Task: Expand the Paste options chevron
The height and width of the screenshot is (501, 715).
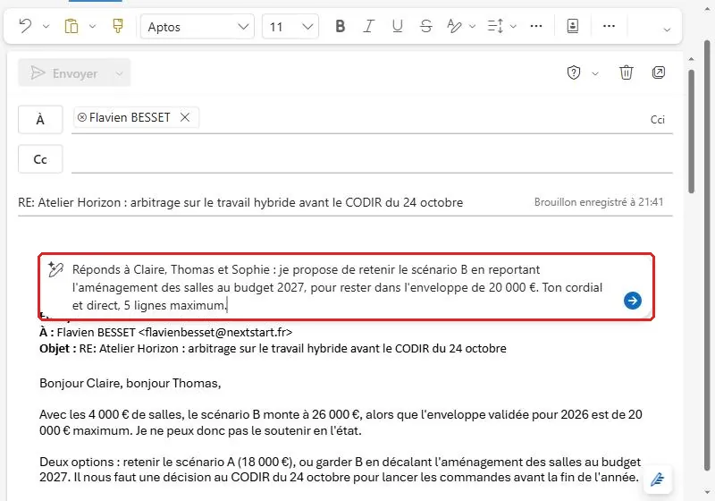Action: pyautogui.click(x=93, y=27)
